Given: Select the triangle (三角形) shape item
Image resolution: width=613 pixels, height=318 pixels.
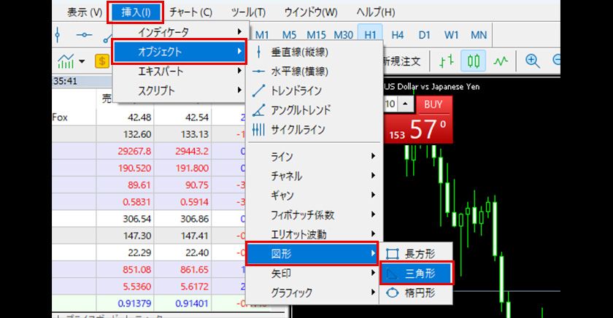Looking at the screenshot, I should [x=415, y=274].
